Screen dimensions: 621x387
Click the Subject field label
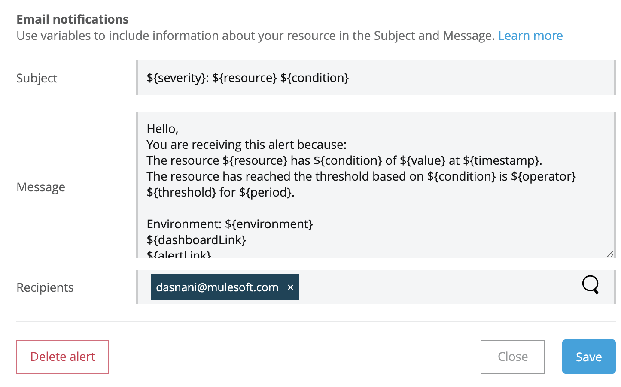[x=37, y=78]
